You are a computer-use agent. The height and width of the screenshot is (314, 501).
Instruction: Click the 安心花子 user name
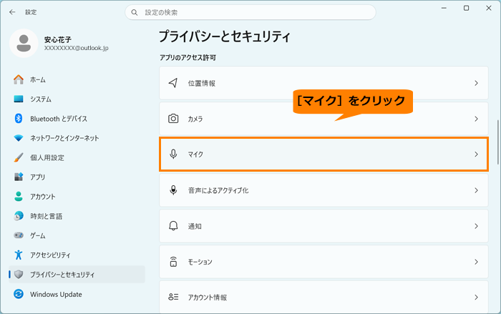click(x=58, y=39)
